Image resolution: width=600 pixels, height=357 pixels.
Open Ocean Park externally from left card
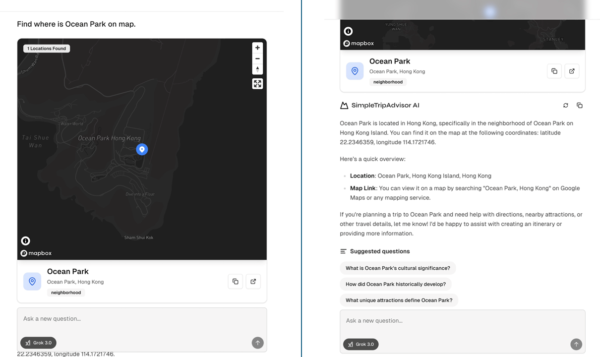pos(253,282)
